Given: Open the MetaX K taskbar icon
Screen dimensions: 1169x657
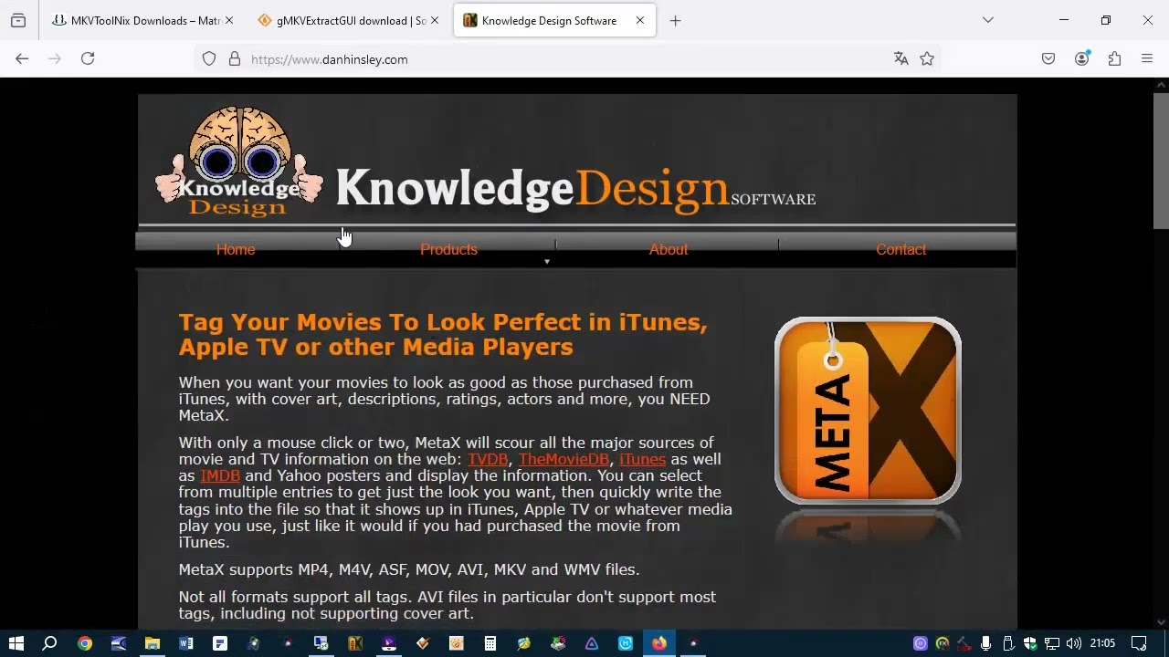Looking at the screenshot, I should point(355,643).
